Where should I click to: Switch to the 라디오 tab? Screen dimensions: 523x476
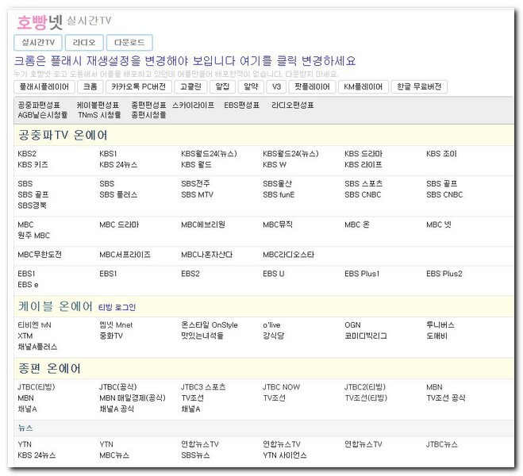tap(84, 43)
